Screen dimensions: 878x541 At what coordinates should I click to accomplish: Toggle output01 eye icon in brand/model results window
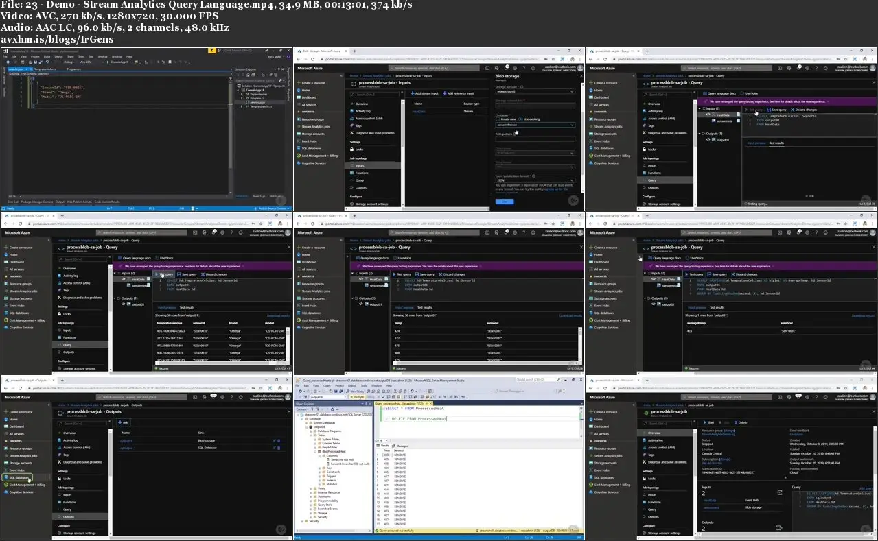(125, 304)
